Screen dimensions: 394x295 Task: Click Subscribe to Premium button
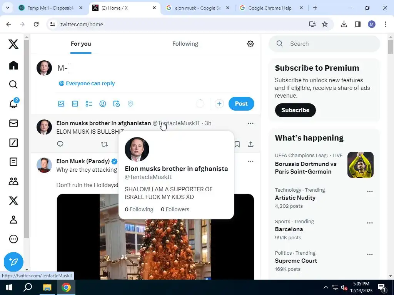point(295,110)
